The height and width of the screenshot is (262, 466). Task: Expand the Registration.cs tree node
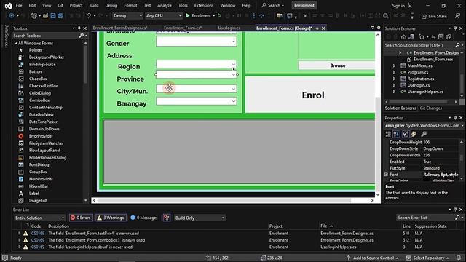(x=394, y=79)
